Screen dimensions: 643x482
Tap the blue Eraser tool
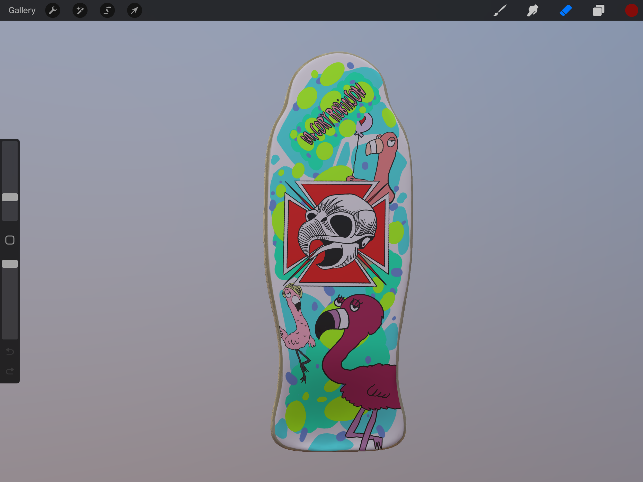click(x=565, y=11)
